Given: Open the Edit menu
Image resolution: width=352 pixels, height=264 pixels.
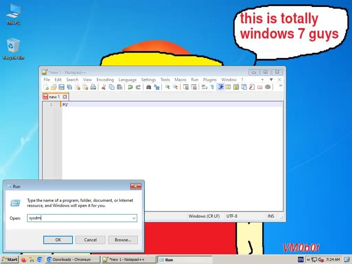Looking at the screenshot, I should coord(58,80).
